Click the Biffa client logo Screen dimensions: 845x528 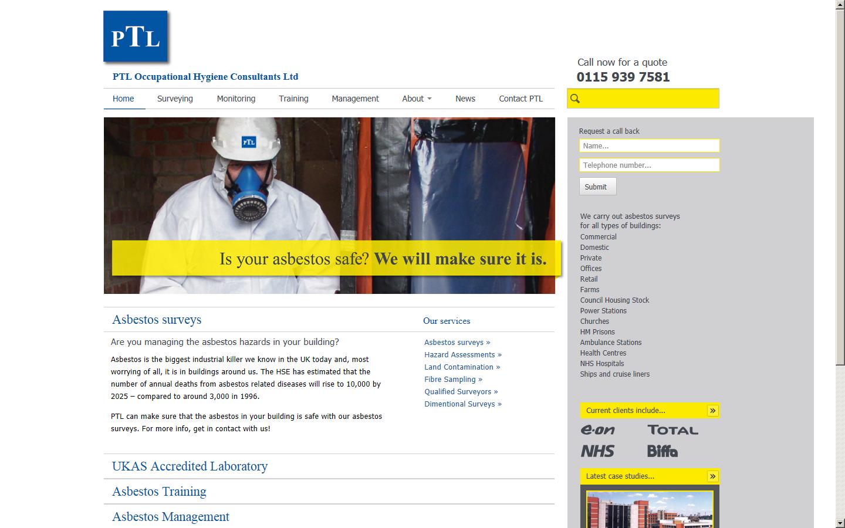pos(663,451)
